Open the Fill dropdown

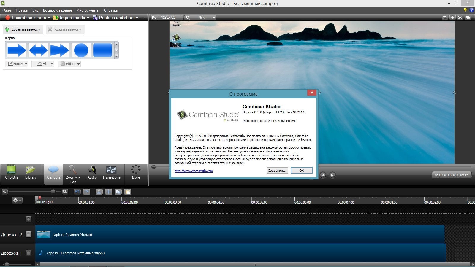(43, 64)
